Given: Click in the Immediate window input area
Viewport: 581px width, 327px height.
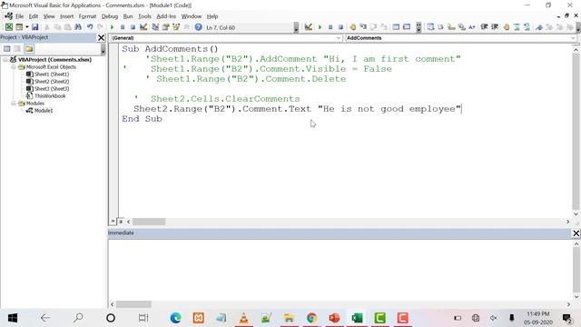Looking at the screenshot, I should point(340,269).
